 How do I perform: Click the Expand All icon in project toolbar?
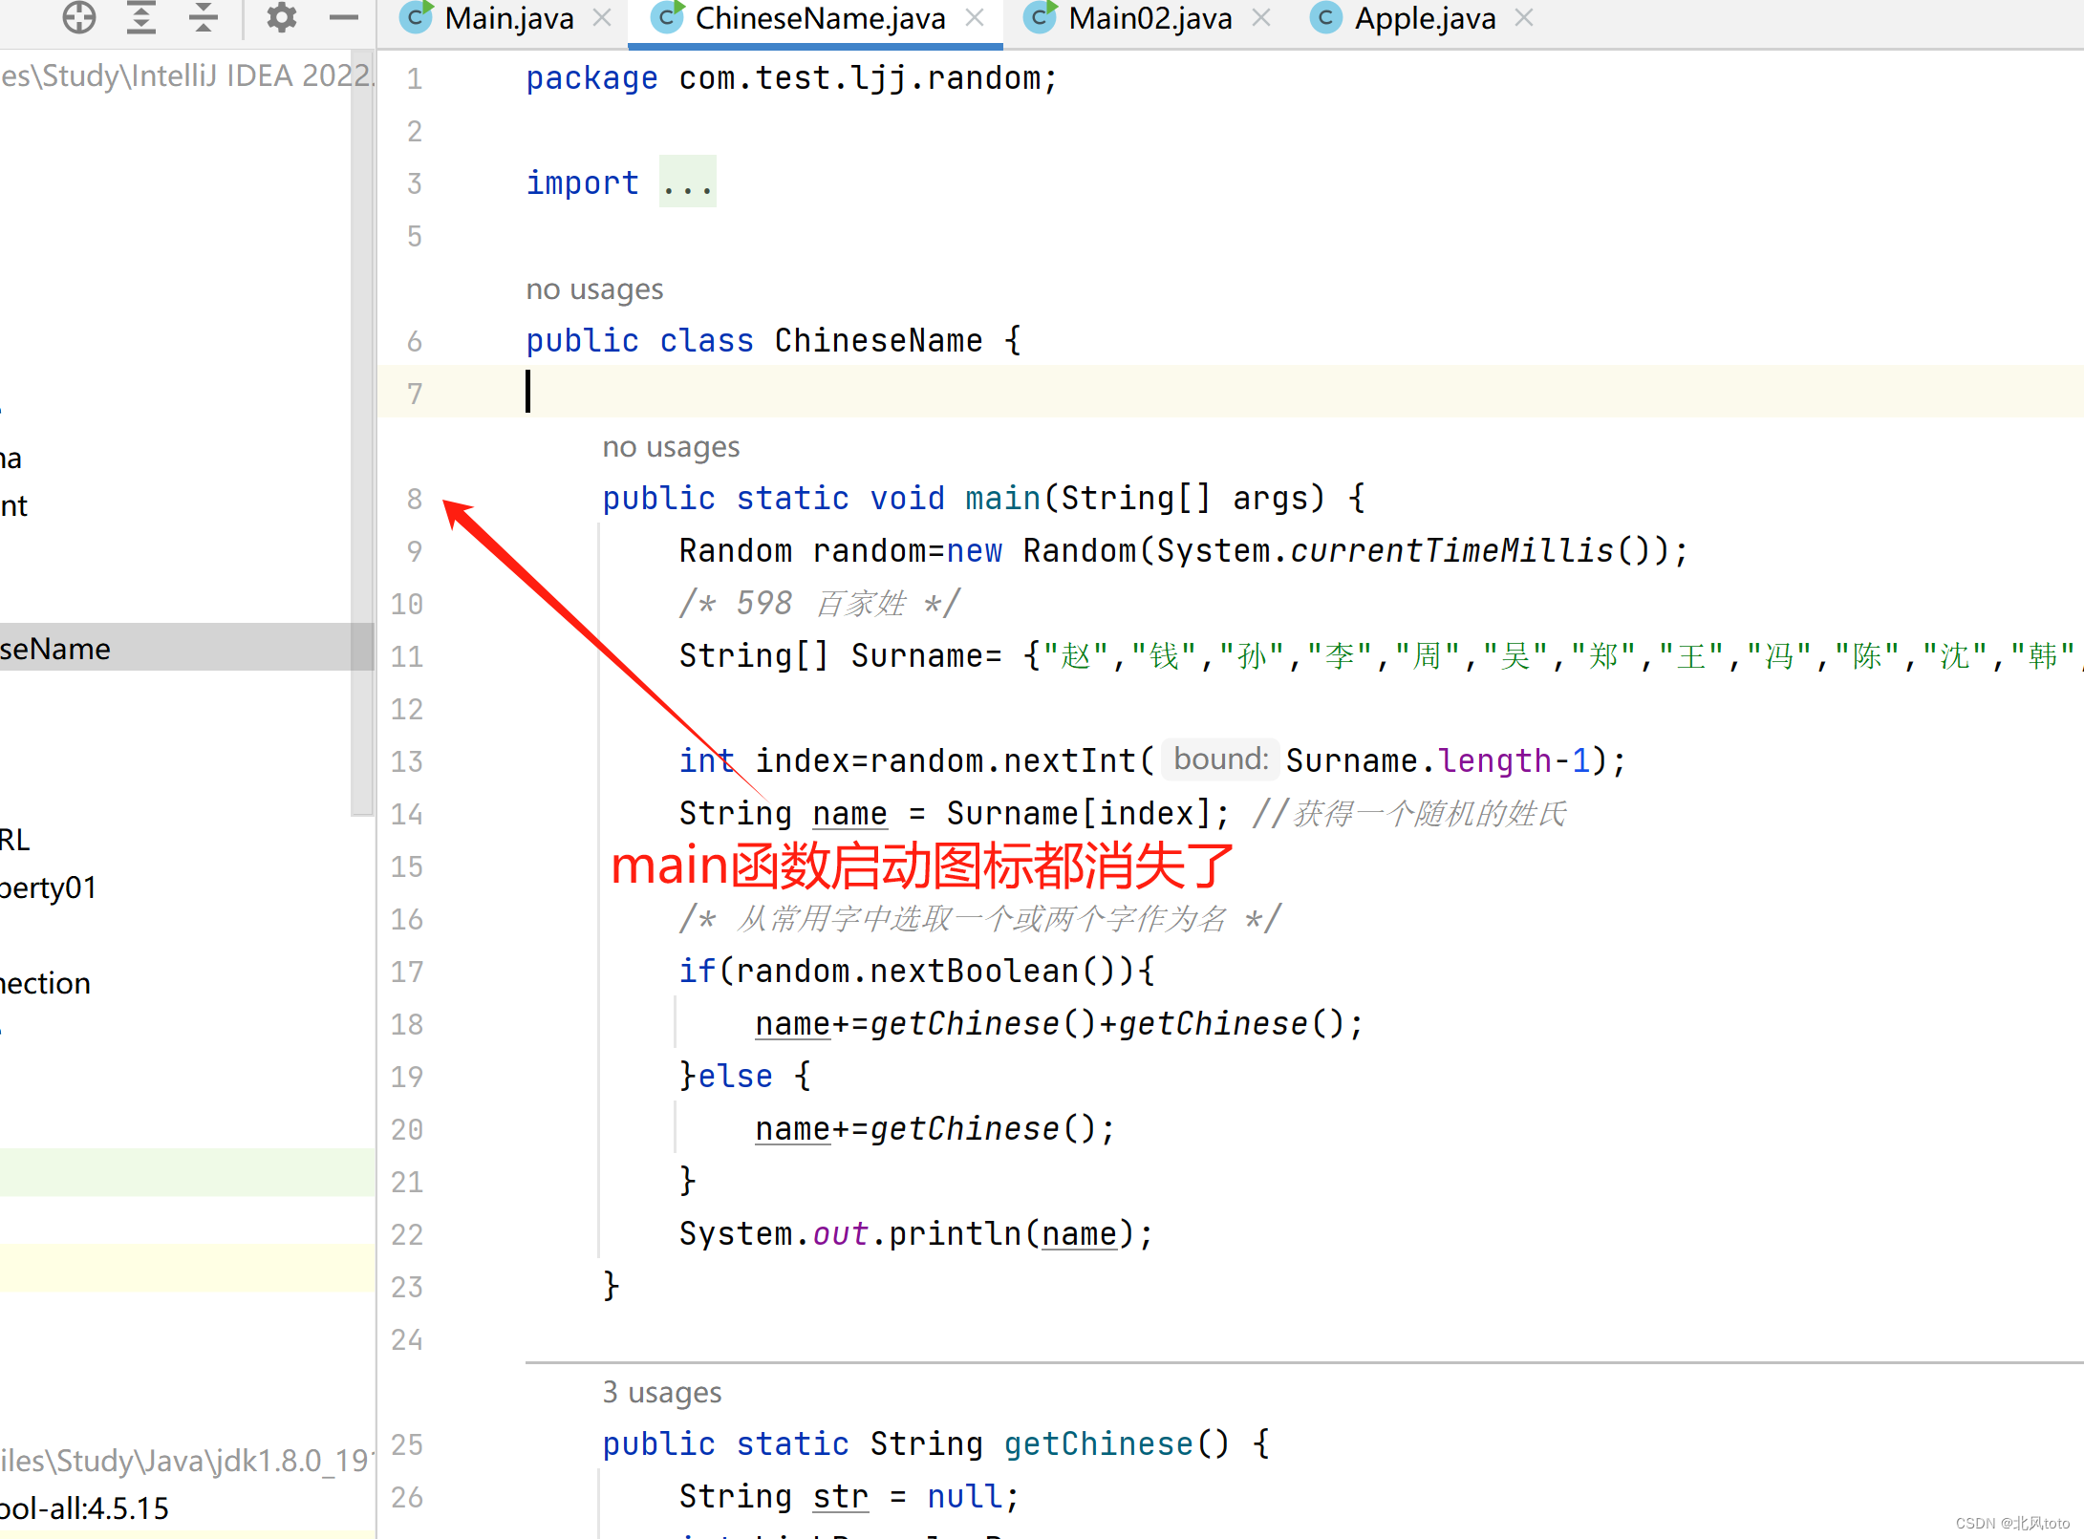[141, 17]
